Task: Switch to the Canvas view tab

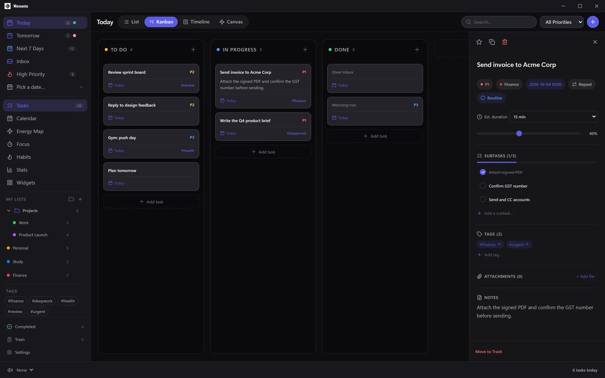Action: pos(231,22)
